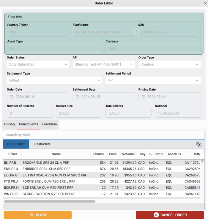The height and width of the screenshot is (221, 208).
Task: Click the edit icon beside Settle column
Action: [151, 154]
